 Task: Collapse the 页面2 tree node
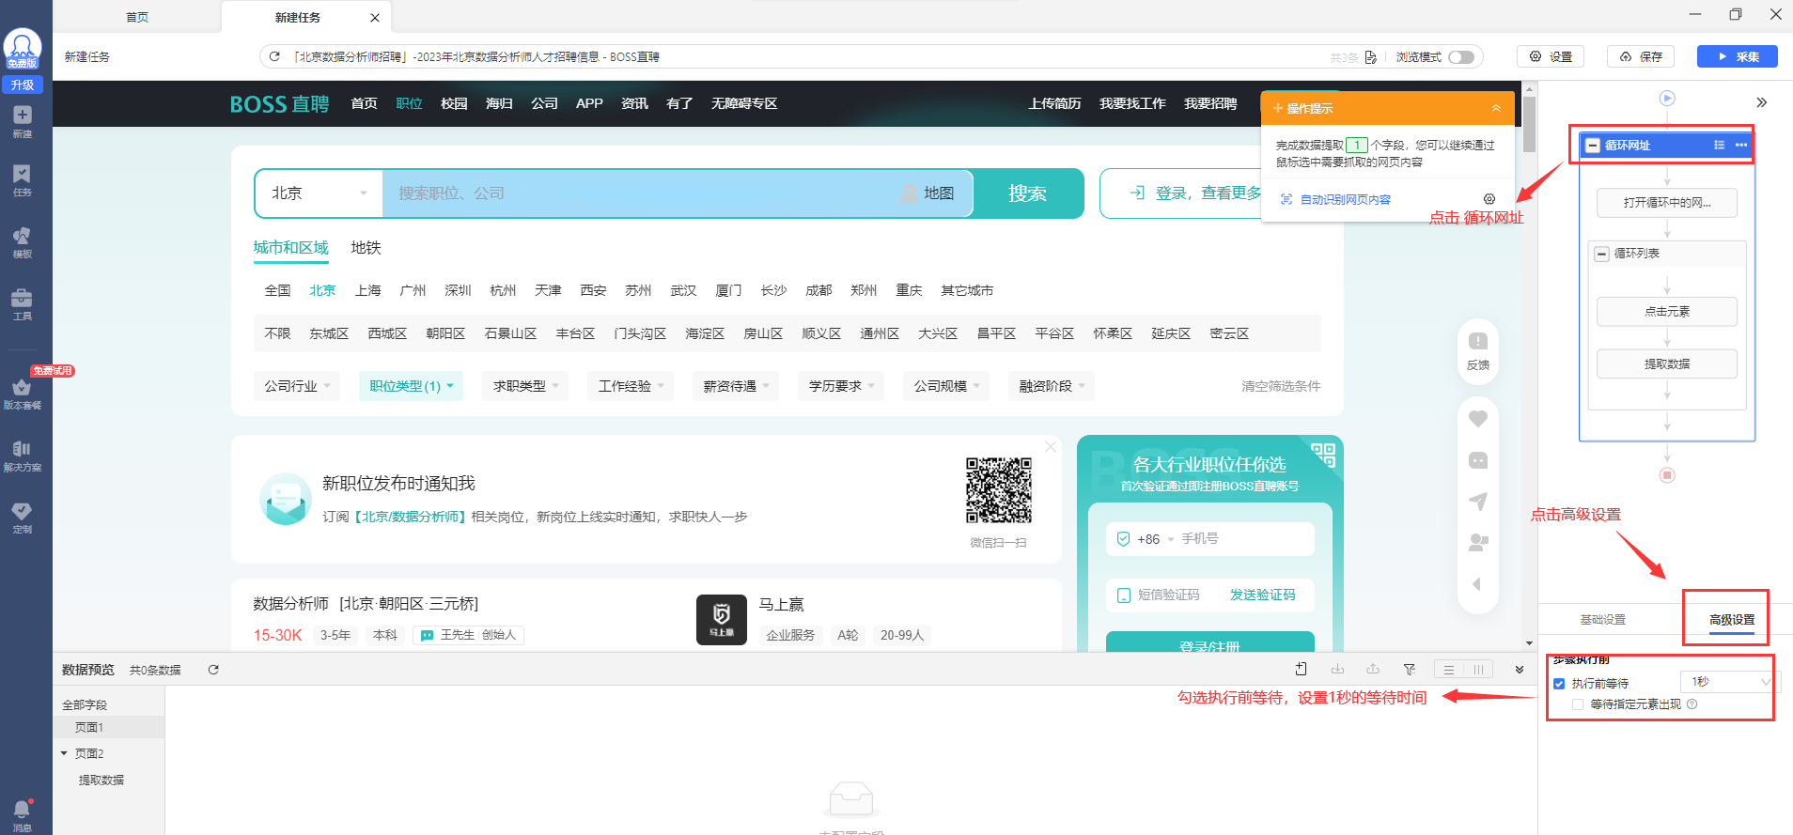(64, 753)
